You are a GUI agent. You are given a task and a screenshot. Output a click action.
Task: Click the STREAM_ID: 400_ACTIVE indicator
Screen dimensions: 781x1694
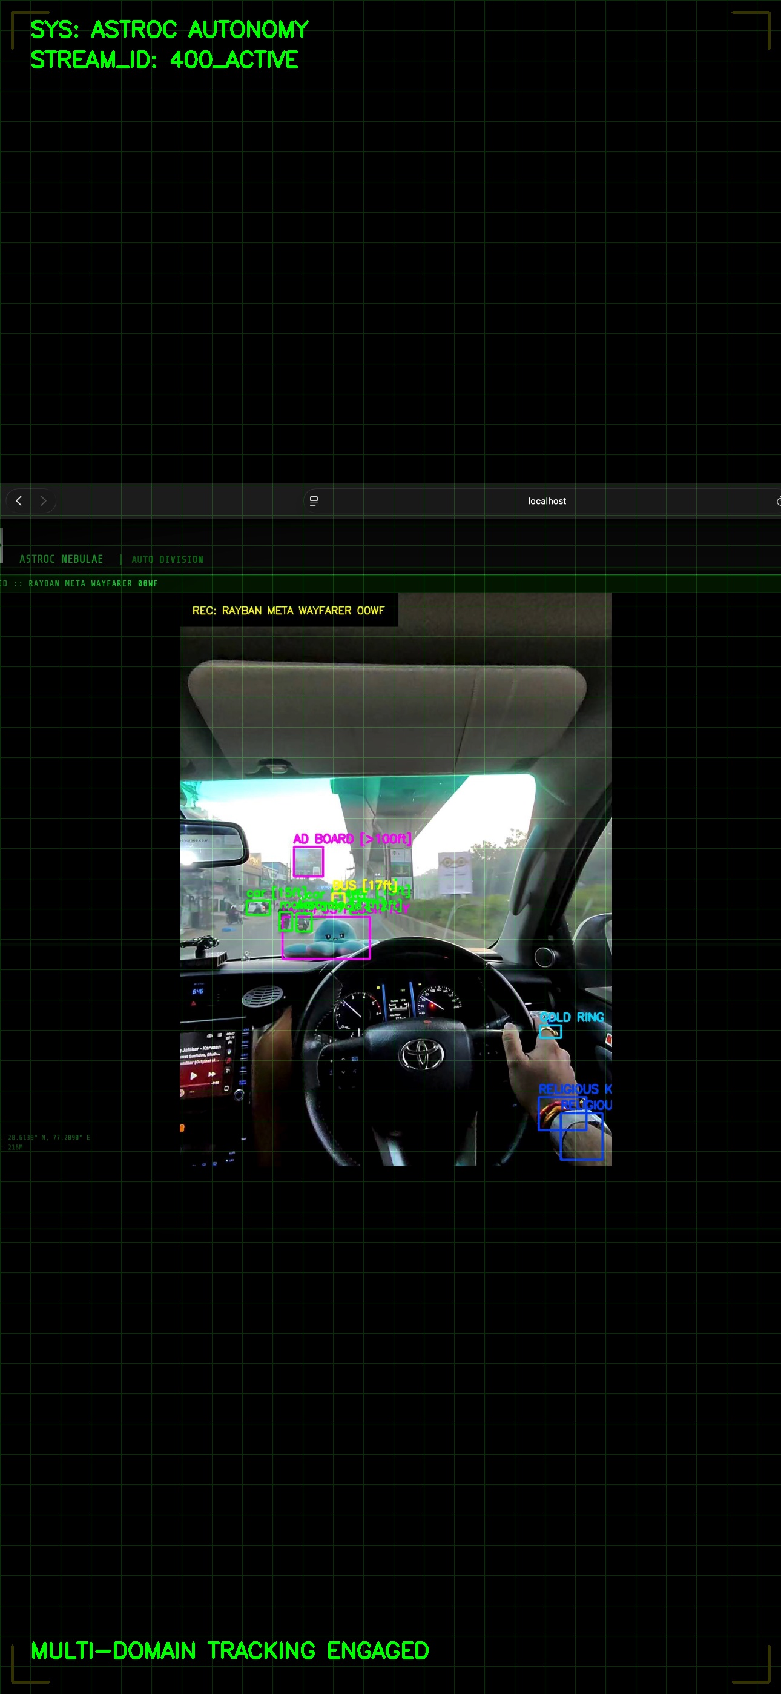click(164, 60)
